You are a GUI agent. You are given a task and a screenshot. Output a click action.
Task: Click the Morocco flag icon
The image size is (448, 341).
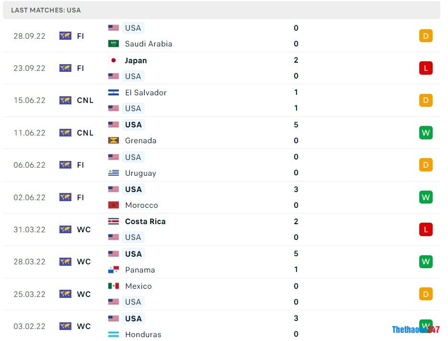[x=114, y=205]
